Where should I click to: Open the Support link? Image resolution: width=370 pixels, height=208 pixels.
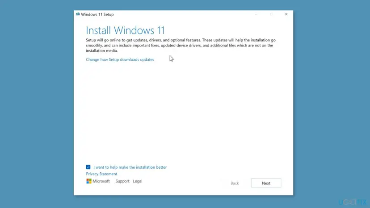click(x=122, y=181)
